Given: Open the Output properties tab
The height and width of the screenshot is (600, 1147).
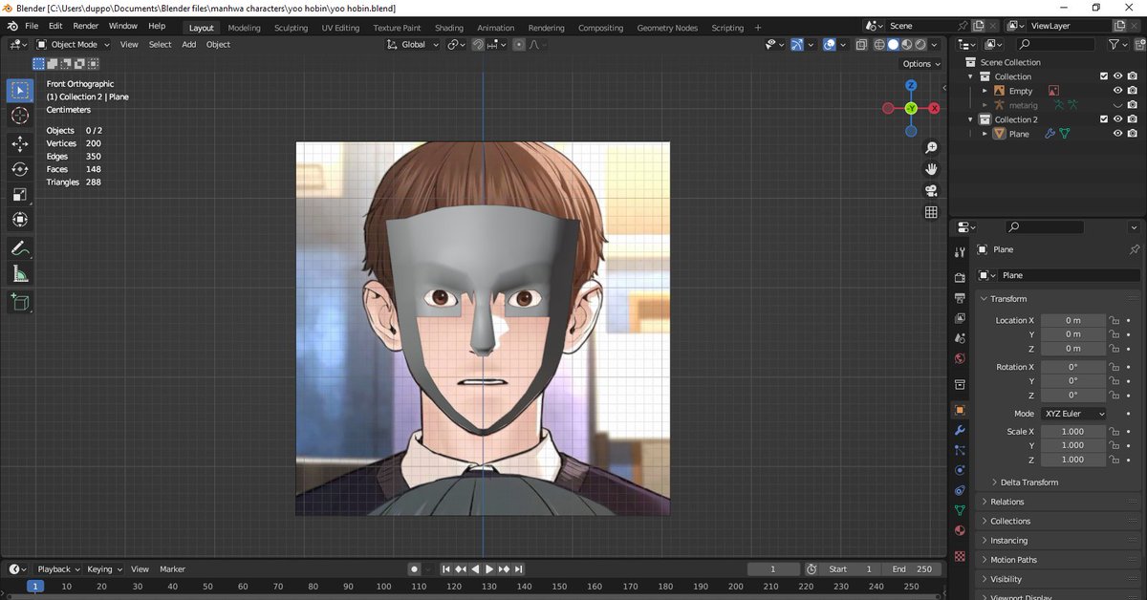Looking at the screenshot, I should click(x=960, y=298).
